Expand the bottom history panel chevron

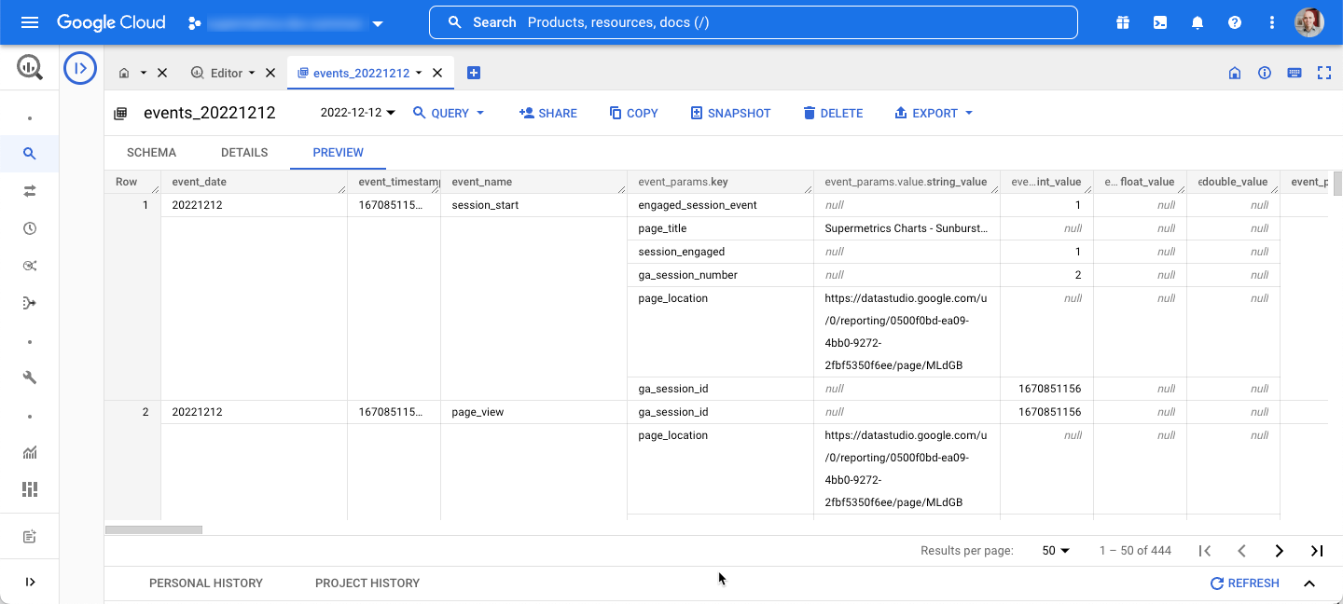pyautogui.click(x=1309, y=583)
